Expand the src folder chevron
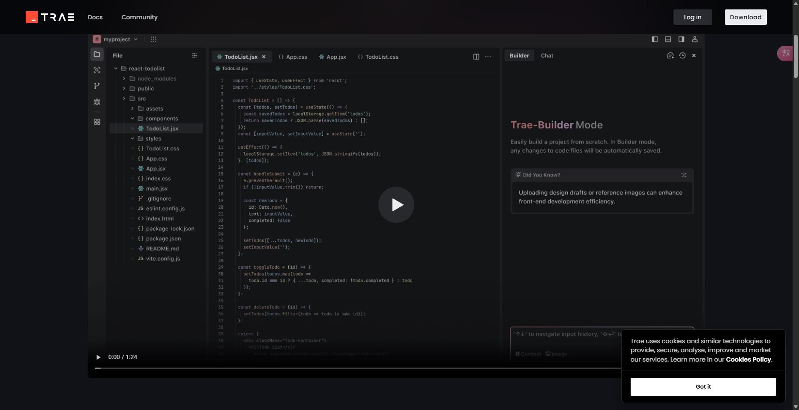Screen dimensions: 799x410 (x=124, y=99)
